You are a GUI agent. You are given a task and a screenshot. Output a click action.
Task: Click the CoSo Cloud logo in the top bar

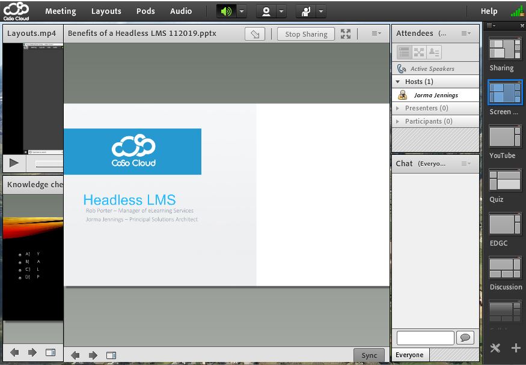16,11
